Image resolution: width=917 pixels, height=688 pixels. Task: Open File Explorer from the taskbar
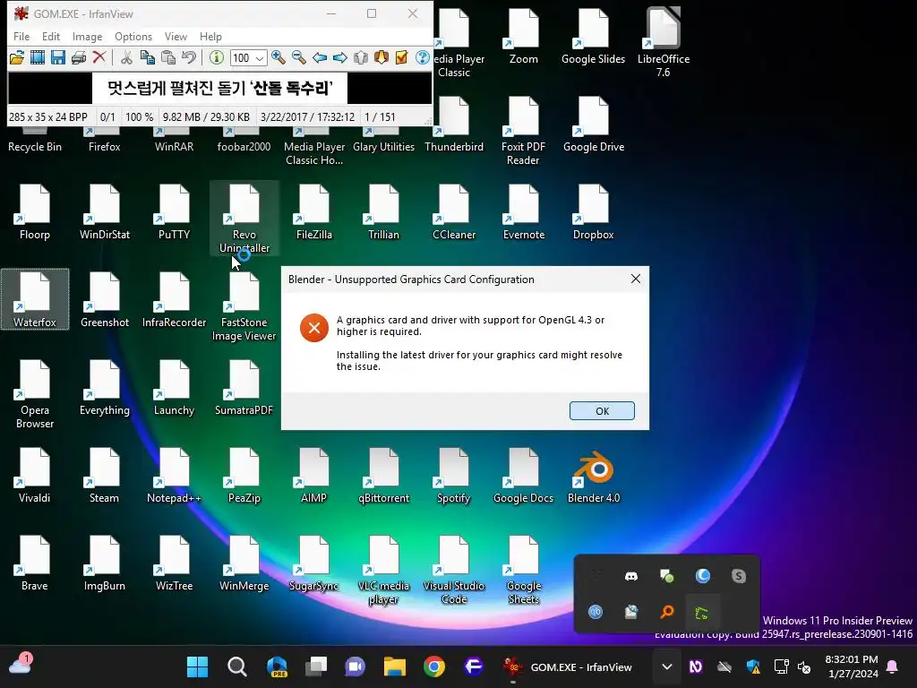pos(395,666)
